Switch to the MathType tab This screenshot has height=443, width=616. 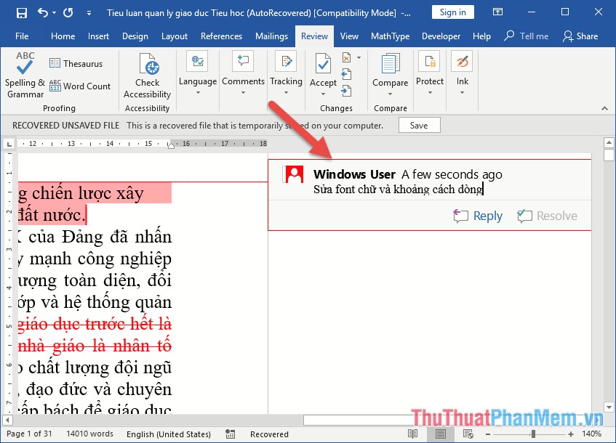pos(390,36)
